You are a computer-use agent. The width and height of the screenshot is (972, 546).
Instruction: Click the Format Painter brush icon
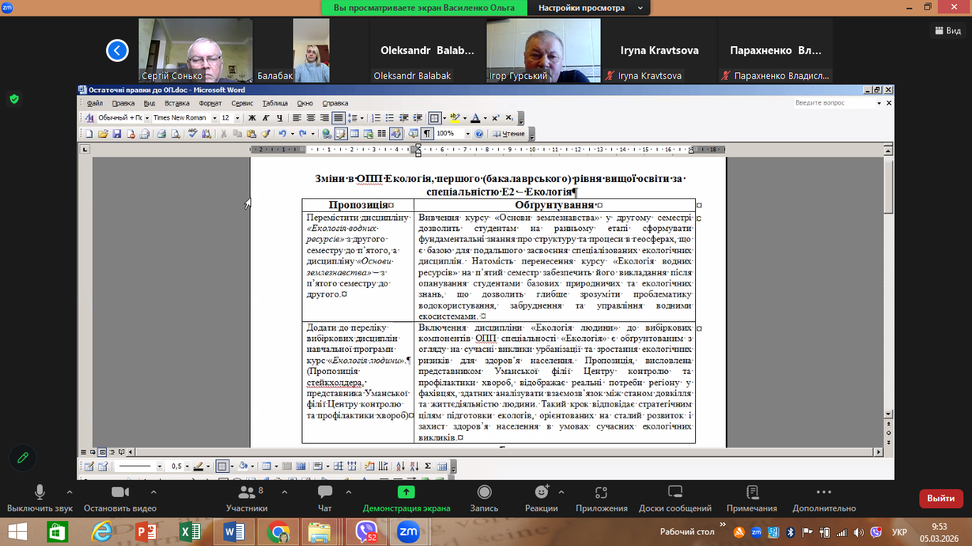tap(265, 134)
